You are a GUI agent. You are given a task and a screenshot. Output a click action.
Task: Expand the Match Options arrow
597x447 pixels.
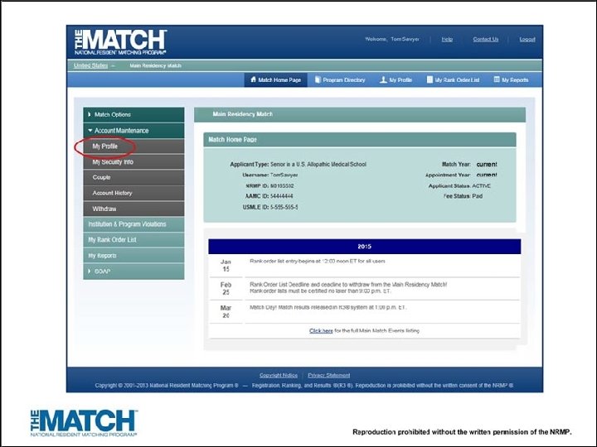(x=90, y=114)
